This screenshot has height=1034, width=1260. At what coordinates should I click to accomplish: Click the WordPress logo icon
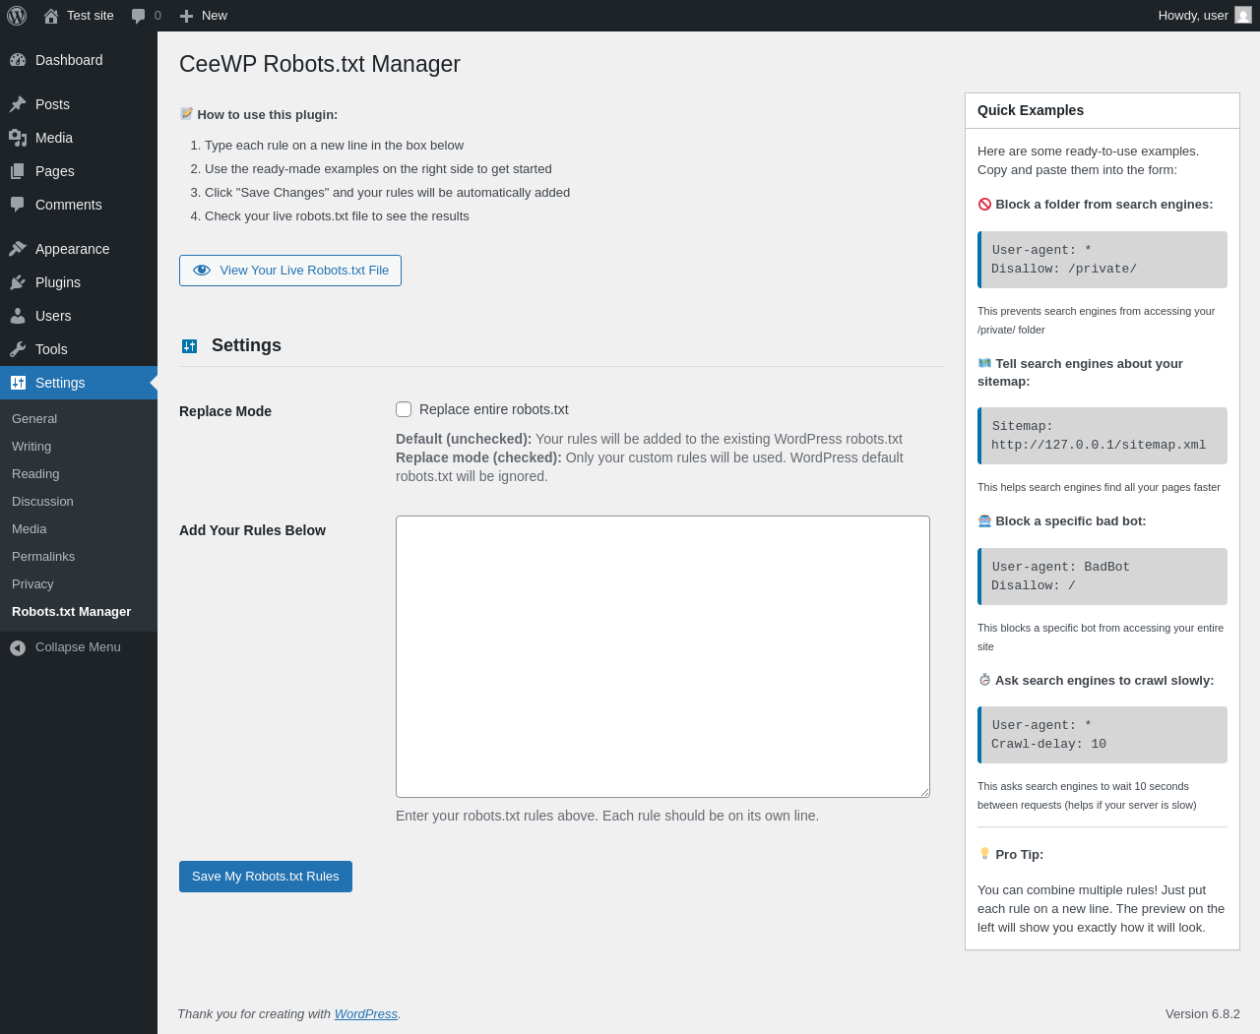(17, 16)
